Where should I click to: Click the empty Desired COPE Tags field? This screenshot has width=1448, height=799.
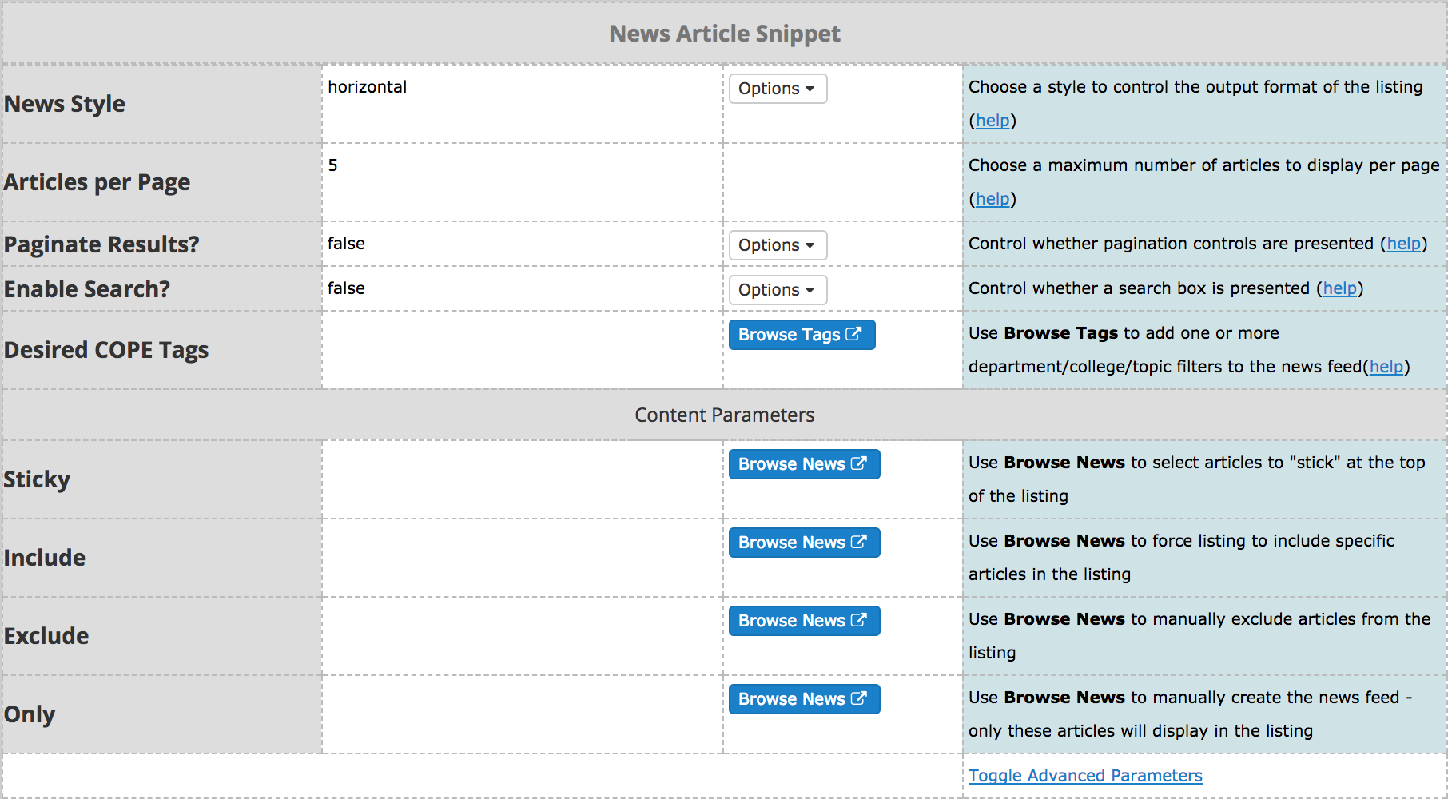[522, 350]
